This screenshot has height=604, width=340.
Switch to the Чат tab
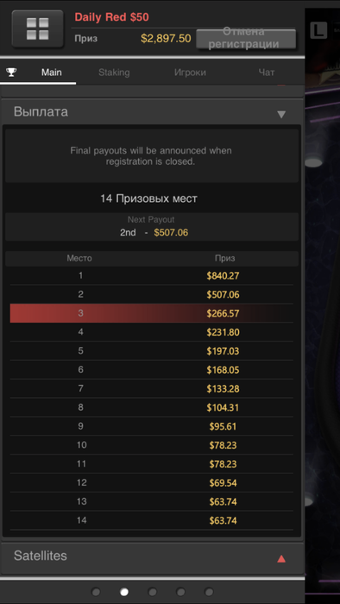267,72
